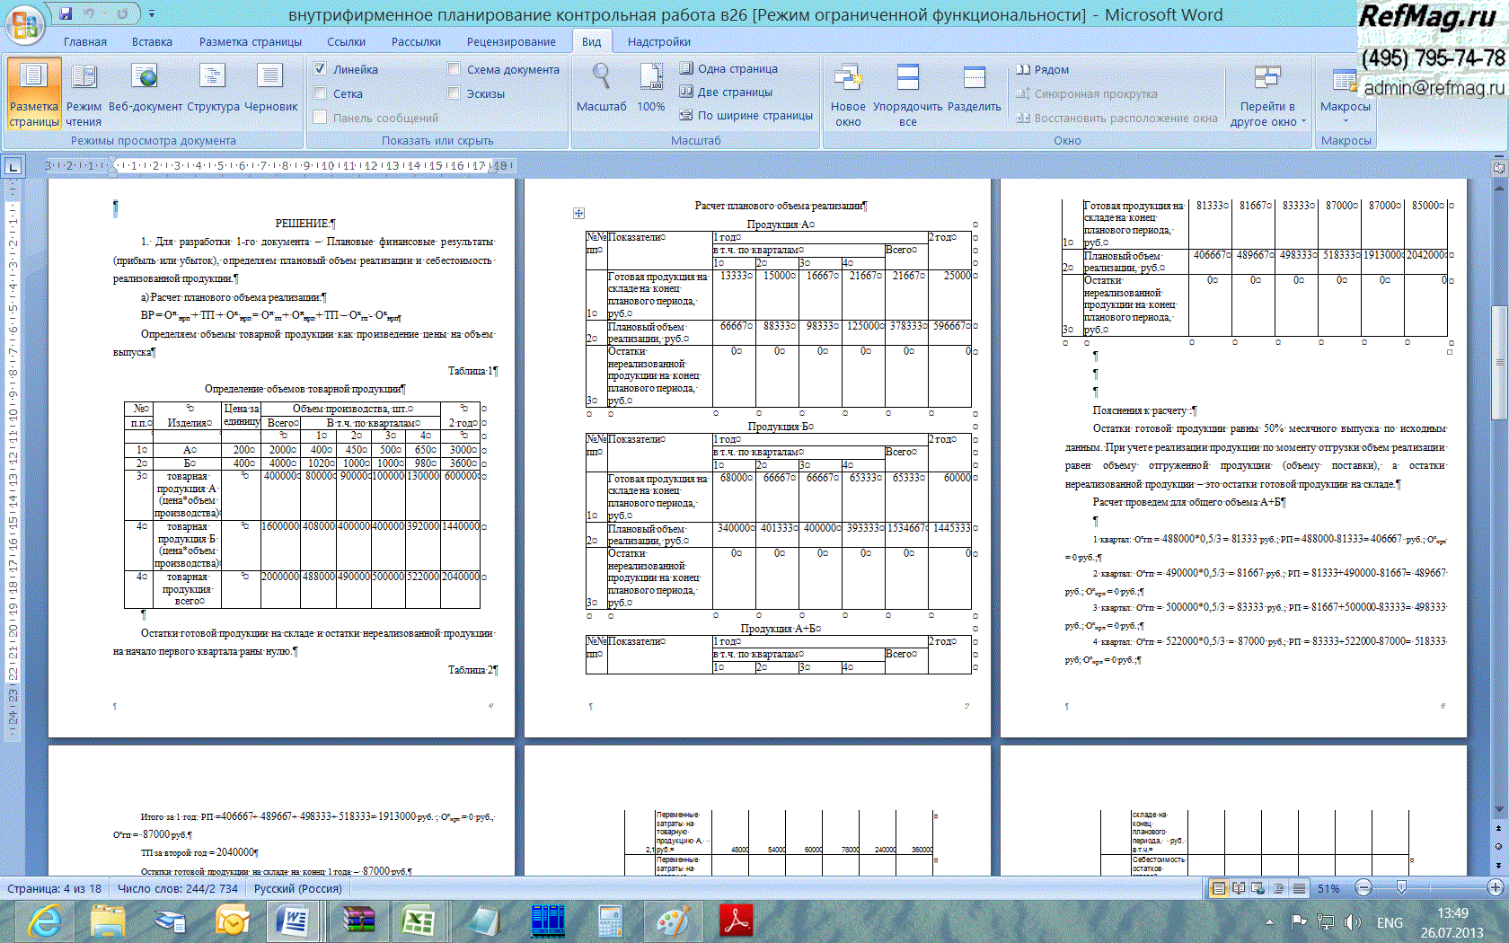Viewport: 1509px width, 943px height.
Task: Click the Split window (Разделить) icon
Action: (x=974, y=90)
